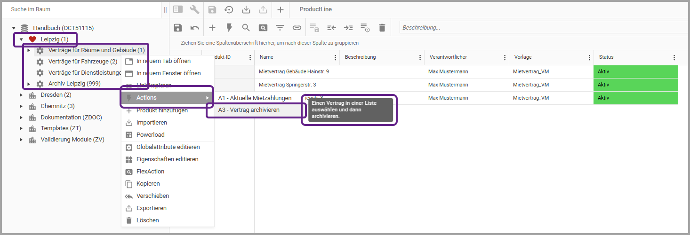The height and width of the screenshot is (235, 690).
Task: Click the trash can delete icon in the toolbar
Action: 382,28
